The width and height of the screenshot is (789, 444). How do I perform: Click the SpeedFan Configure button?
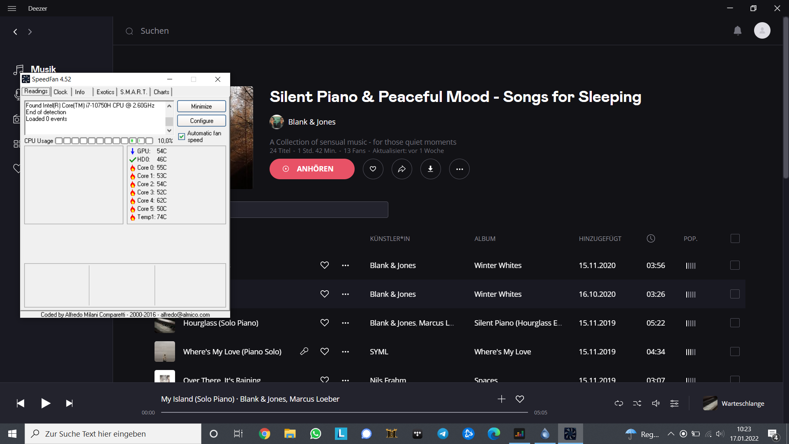(x=201, y=121)
